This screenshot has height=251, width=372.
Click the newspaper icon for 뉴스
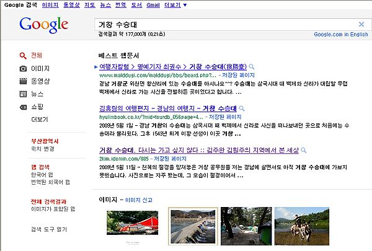23,94
